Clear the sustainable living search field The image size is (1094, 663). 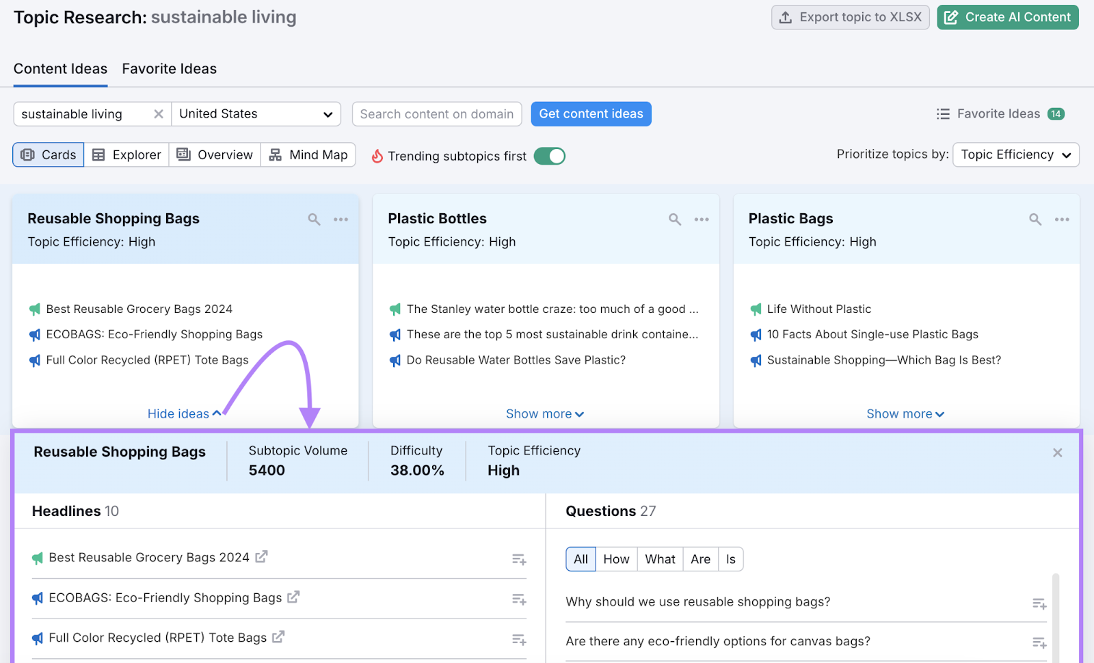coord(159,114)
